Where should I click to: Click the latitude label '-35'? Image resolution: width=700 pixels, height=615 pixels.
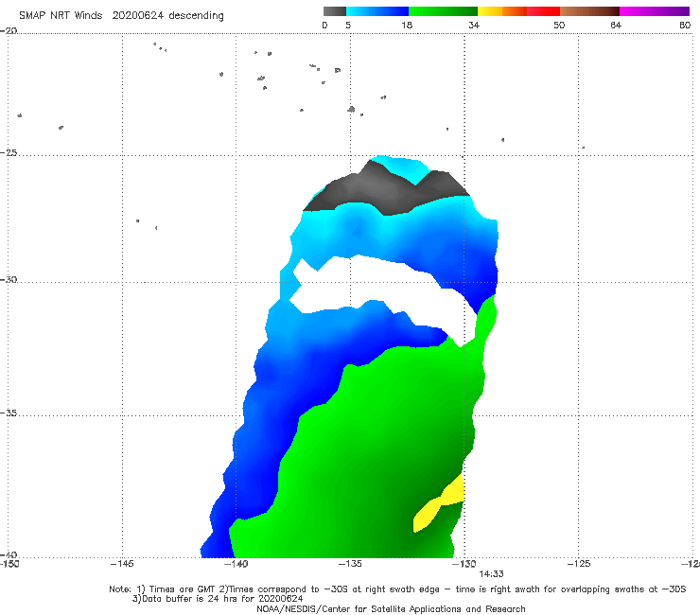[9, 413]
